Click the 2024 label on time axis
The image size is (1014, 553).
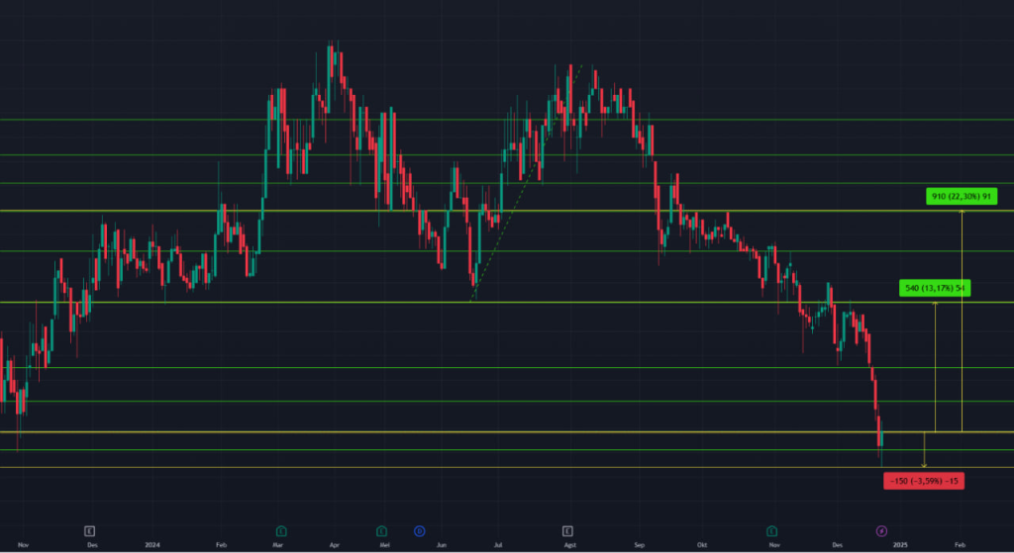[x=152, y=545]
